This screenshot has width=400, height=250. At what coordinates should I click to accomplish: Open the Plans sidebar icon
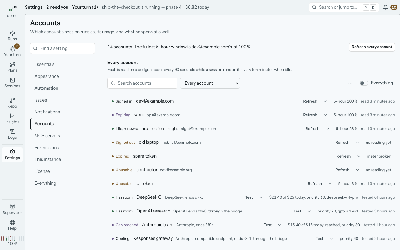12,64
